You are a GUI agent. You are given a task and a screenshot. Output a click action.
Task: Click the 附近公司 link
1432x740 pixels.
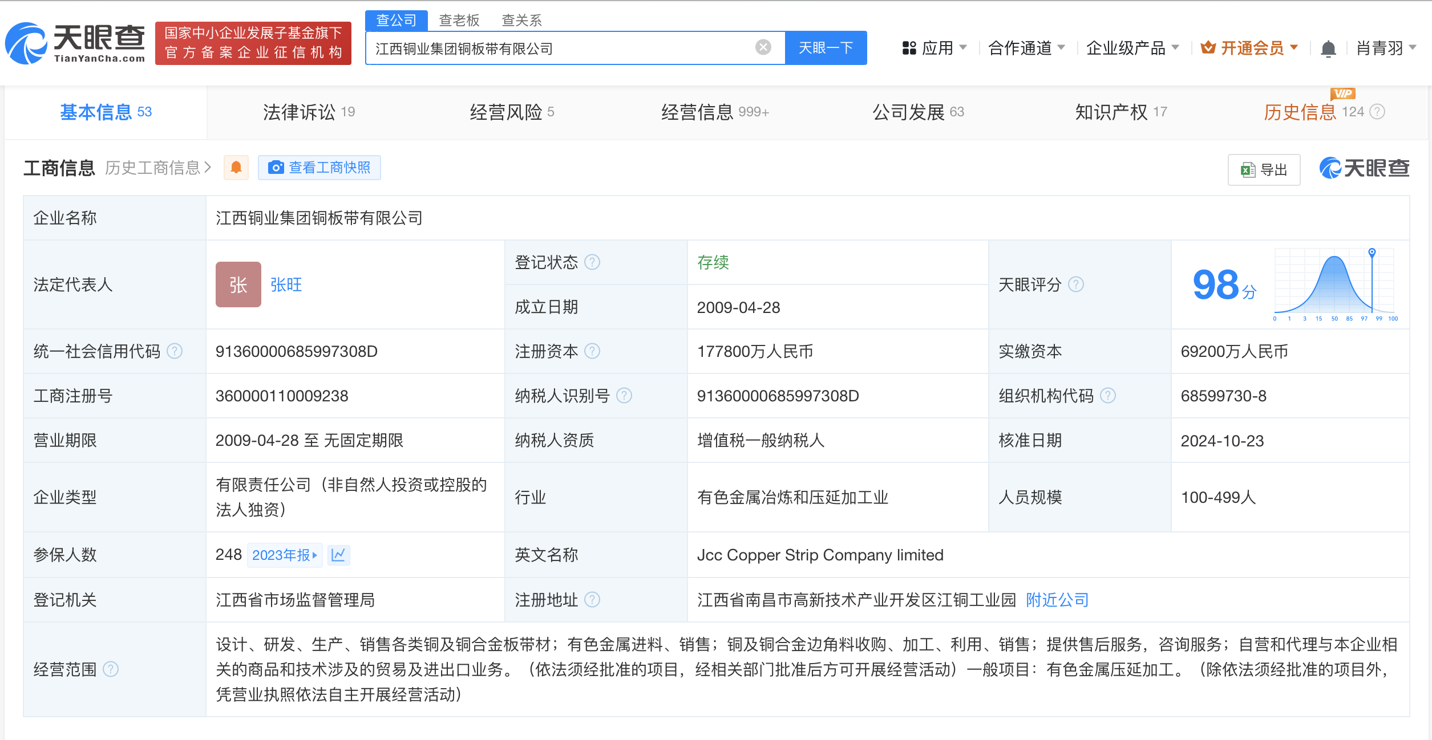[x=1057, y=600]
